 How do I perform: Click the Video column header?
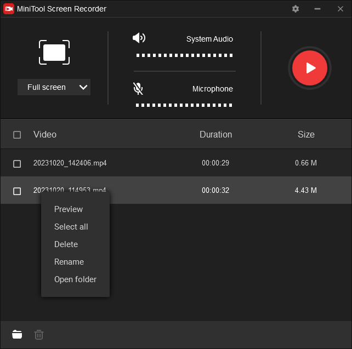(x=45, y=134)
